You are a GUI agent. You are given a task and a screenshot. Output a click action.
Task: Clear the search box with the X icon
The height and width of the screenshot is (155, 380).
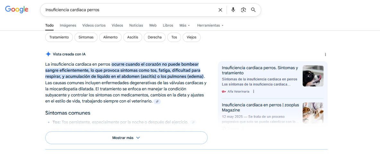[x=220, y=10]
